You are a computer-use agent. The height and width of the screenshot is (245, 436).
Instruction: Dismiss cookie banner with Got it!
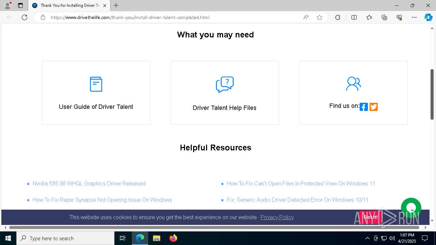pos(370,217)
